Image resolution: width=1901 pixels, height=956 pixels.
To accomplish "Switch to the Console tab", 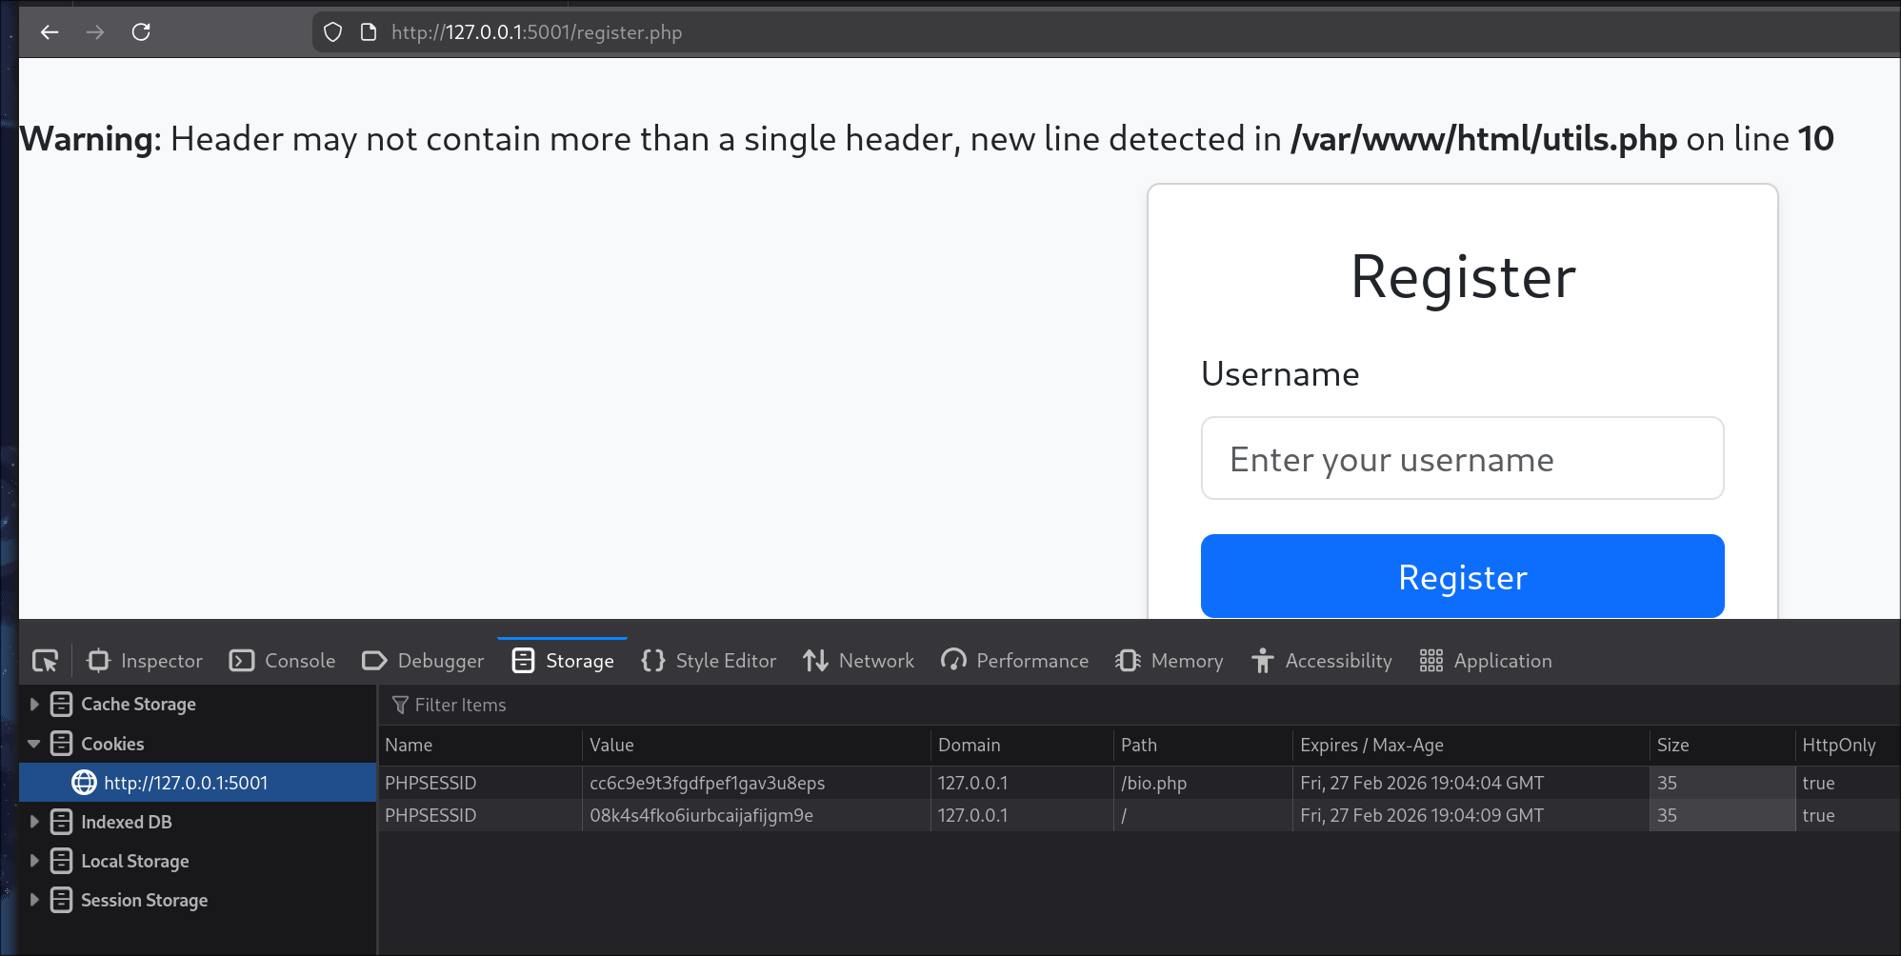I will (x=283, y=661).
